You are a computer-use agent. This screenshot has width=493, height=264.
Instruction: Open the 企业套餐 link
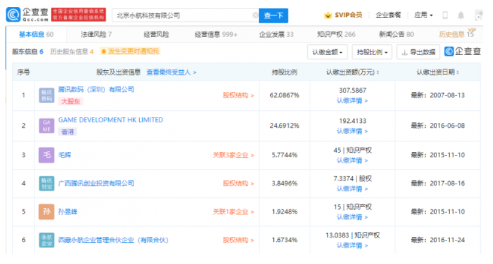(x=388, y=15)
